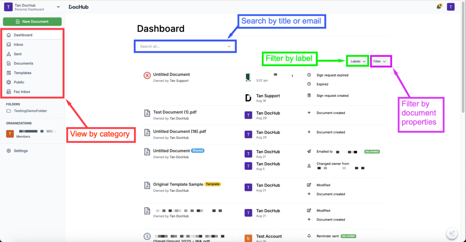Open notifications via the bell icon
Screen dimensions: 466x242
pyautogui.click(x=439, y=6)
